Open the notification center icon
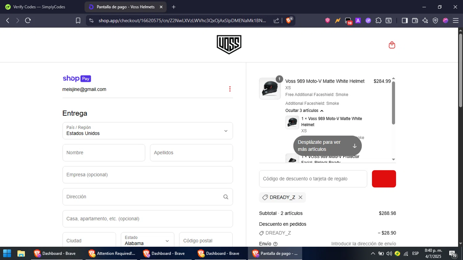The image size is (463, 260). coord(453,254)
